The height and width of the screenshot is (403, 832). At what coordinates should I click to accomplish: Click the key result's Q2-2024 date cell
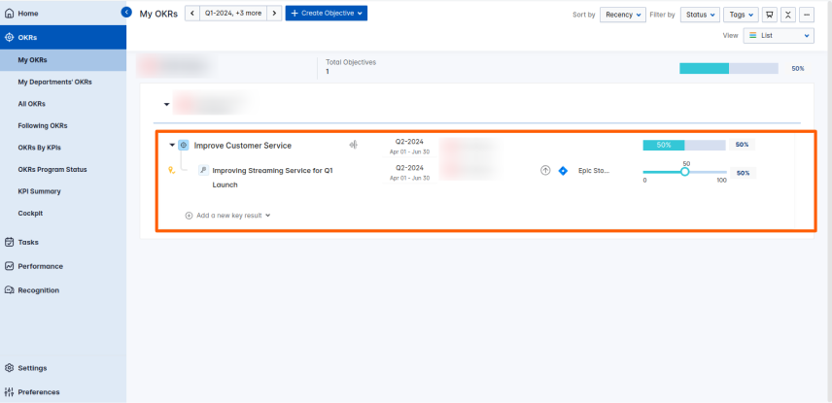click(409, 172)
